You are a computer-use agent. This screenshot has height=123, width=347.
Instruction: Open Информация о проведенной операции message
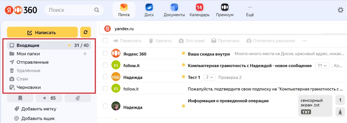(228, 101)
